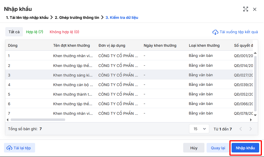Click the Hủy button
264x157 pixels.
pyautogui.click(x=194, y=148)
